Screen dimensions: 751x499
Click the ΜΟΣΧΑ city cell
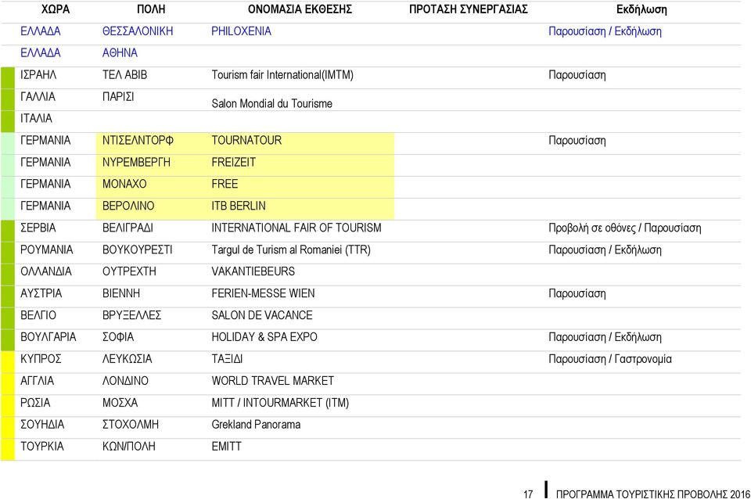pyautogui.click(x=120, y=403)
